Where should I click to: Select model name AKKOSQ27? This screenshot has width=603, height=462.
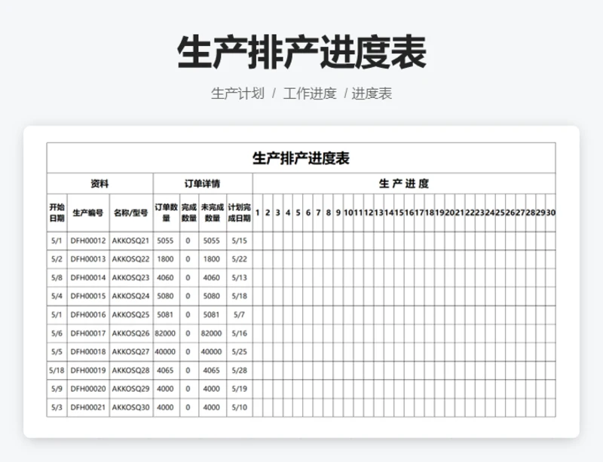tap(130, 352)
